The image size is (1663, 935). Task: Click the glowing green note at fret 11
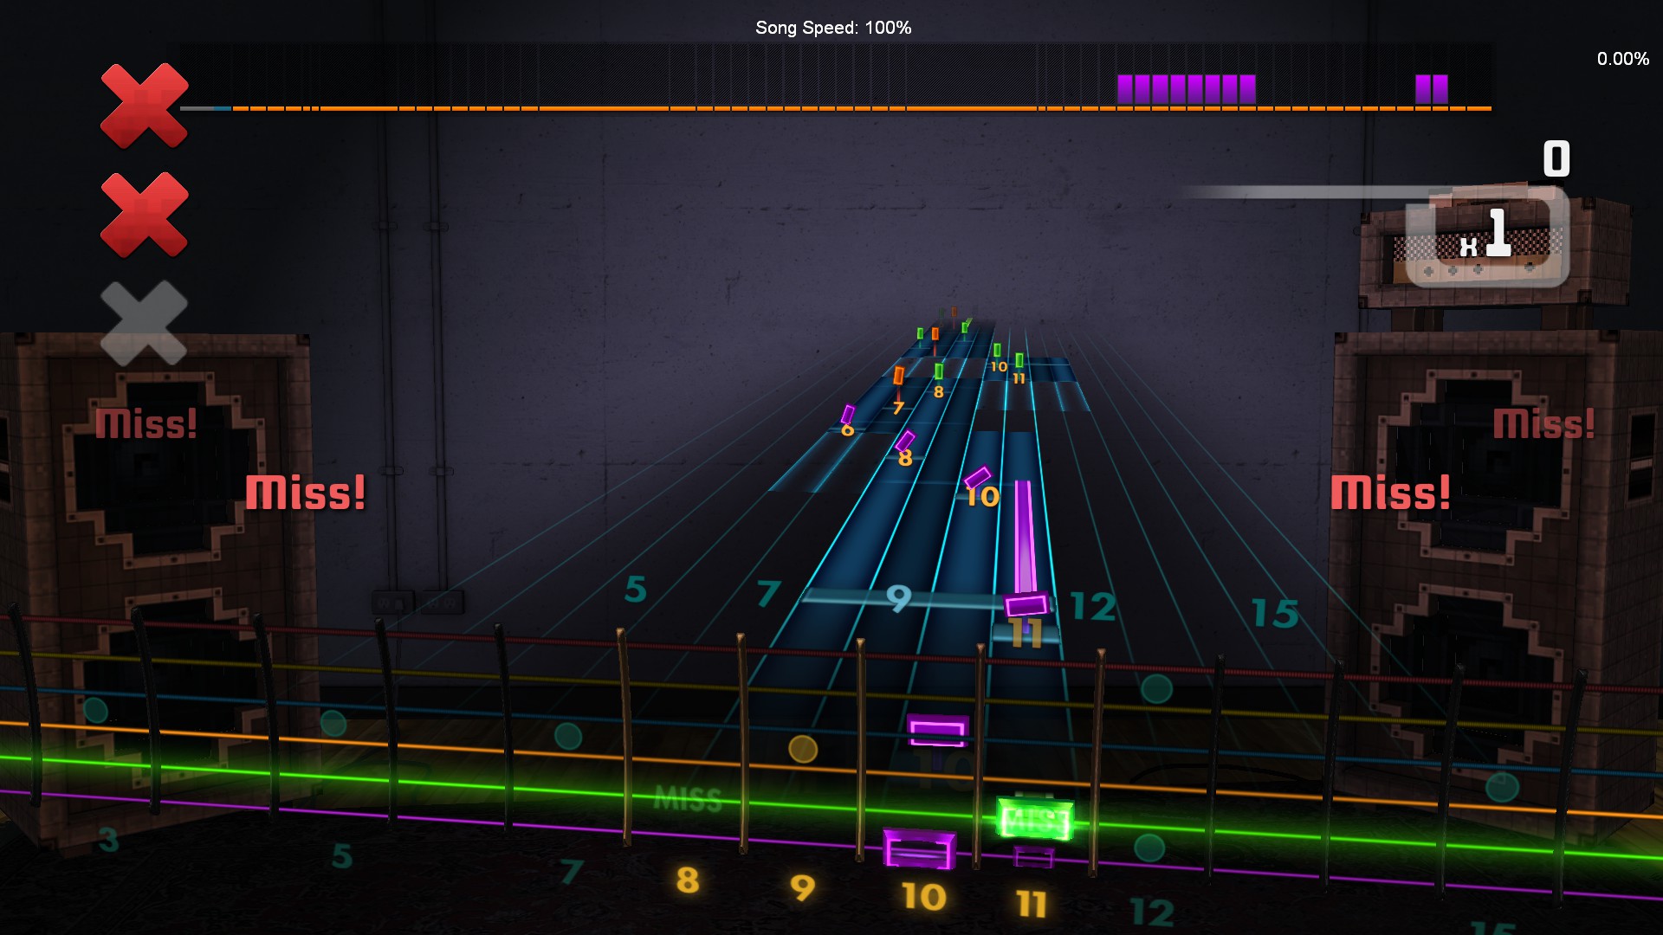coord(1035,818)
